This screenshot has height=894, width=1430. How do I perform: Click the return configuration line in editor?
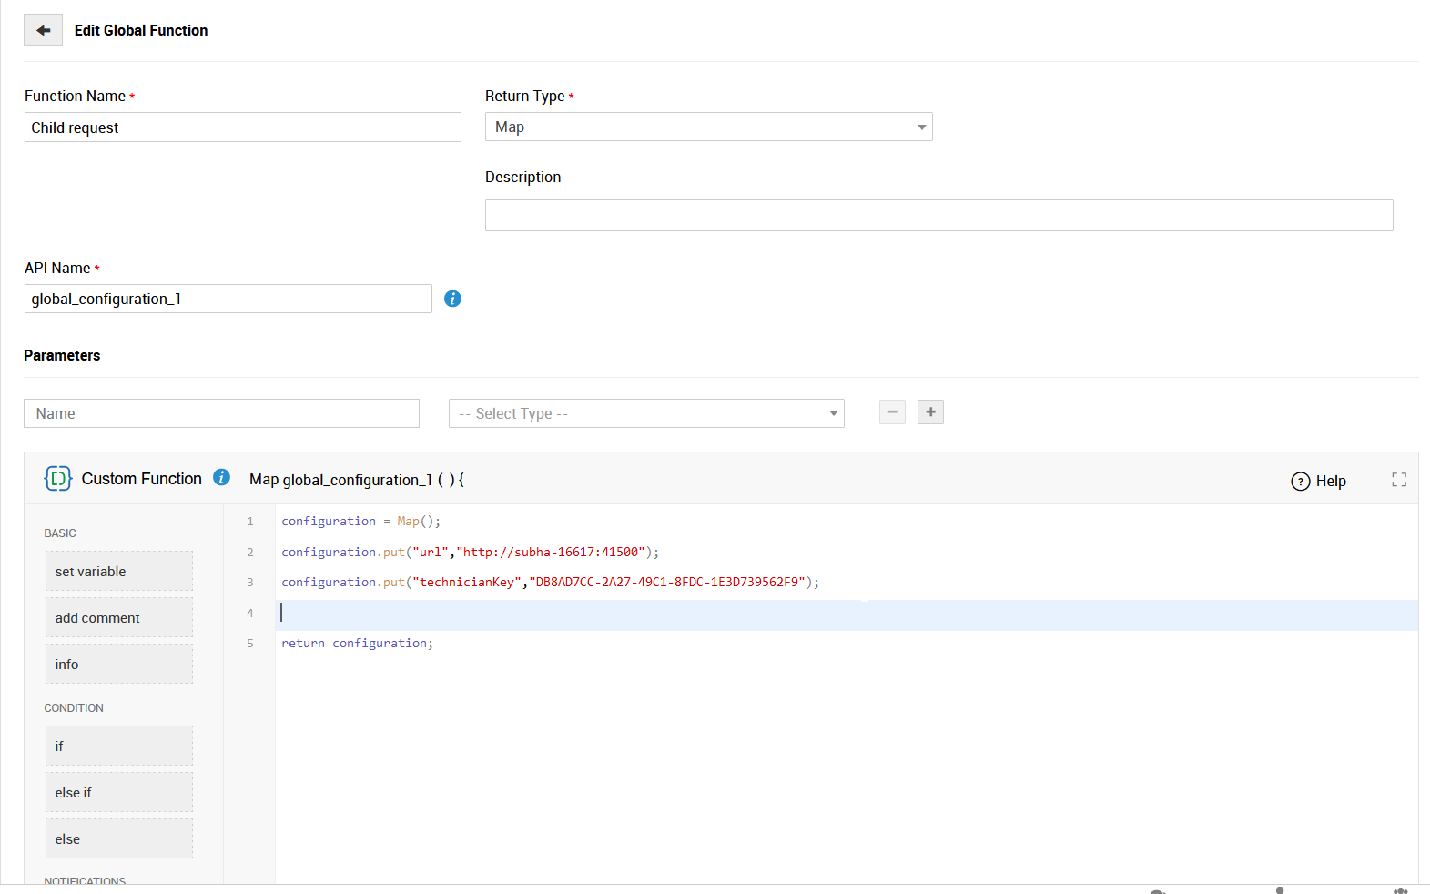(x=357, y=644)
